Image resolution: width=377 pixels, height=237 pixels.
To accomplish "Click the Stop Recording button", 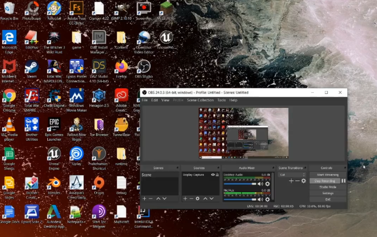I will pyautogui.click(x=325, y=181).
